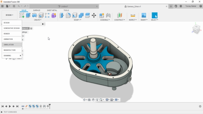The height and width of the screenshot is (114, 203).
Task: Select the Combine tool
Action: click(x=81, y=15)
